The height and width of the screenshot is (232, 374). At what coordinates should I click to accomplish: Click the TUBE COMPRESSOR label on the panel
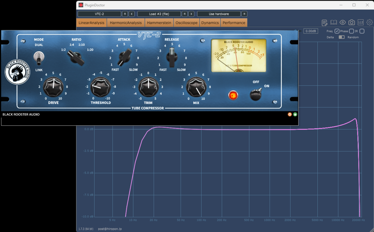(x=148, y=108)
